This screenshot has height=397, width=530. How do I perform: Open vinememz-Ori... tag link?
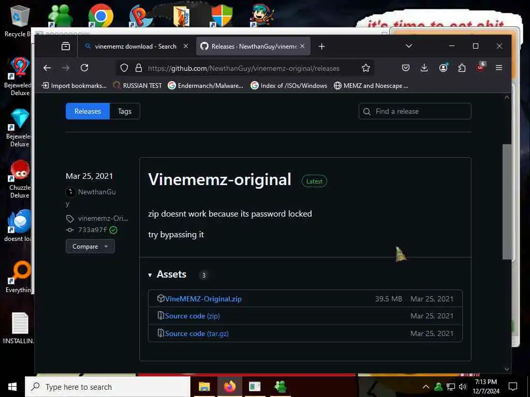pos(103,219)
